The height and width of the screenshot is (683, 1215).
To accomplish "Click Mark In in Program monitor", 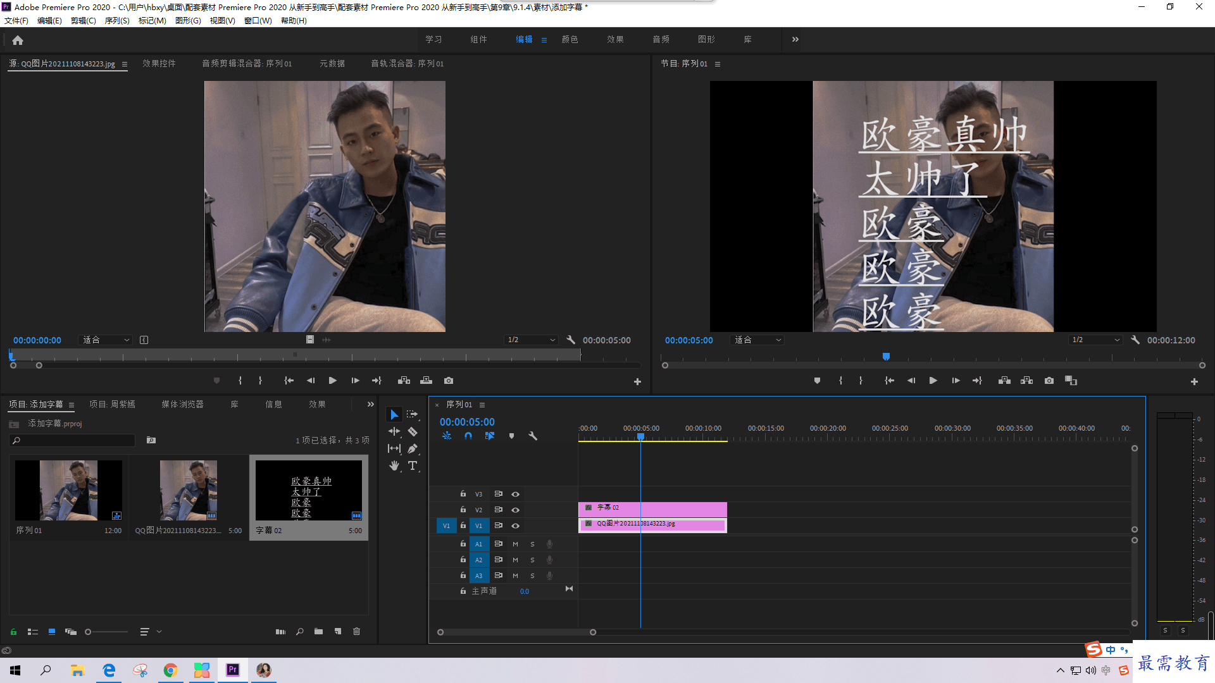I will 840,381.
